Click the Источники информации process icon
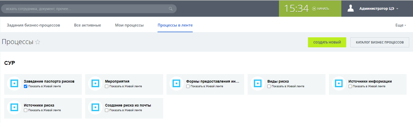413x123 pixels. point(339,84)
